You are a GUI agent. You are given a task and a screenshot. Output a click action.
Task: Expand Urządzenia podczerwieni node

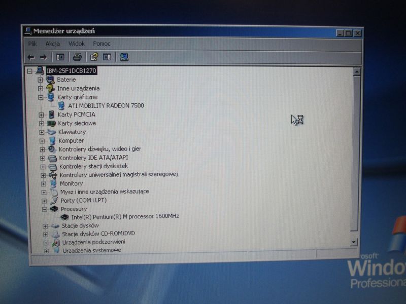coord(46,243)
